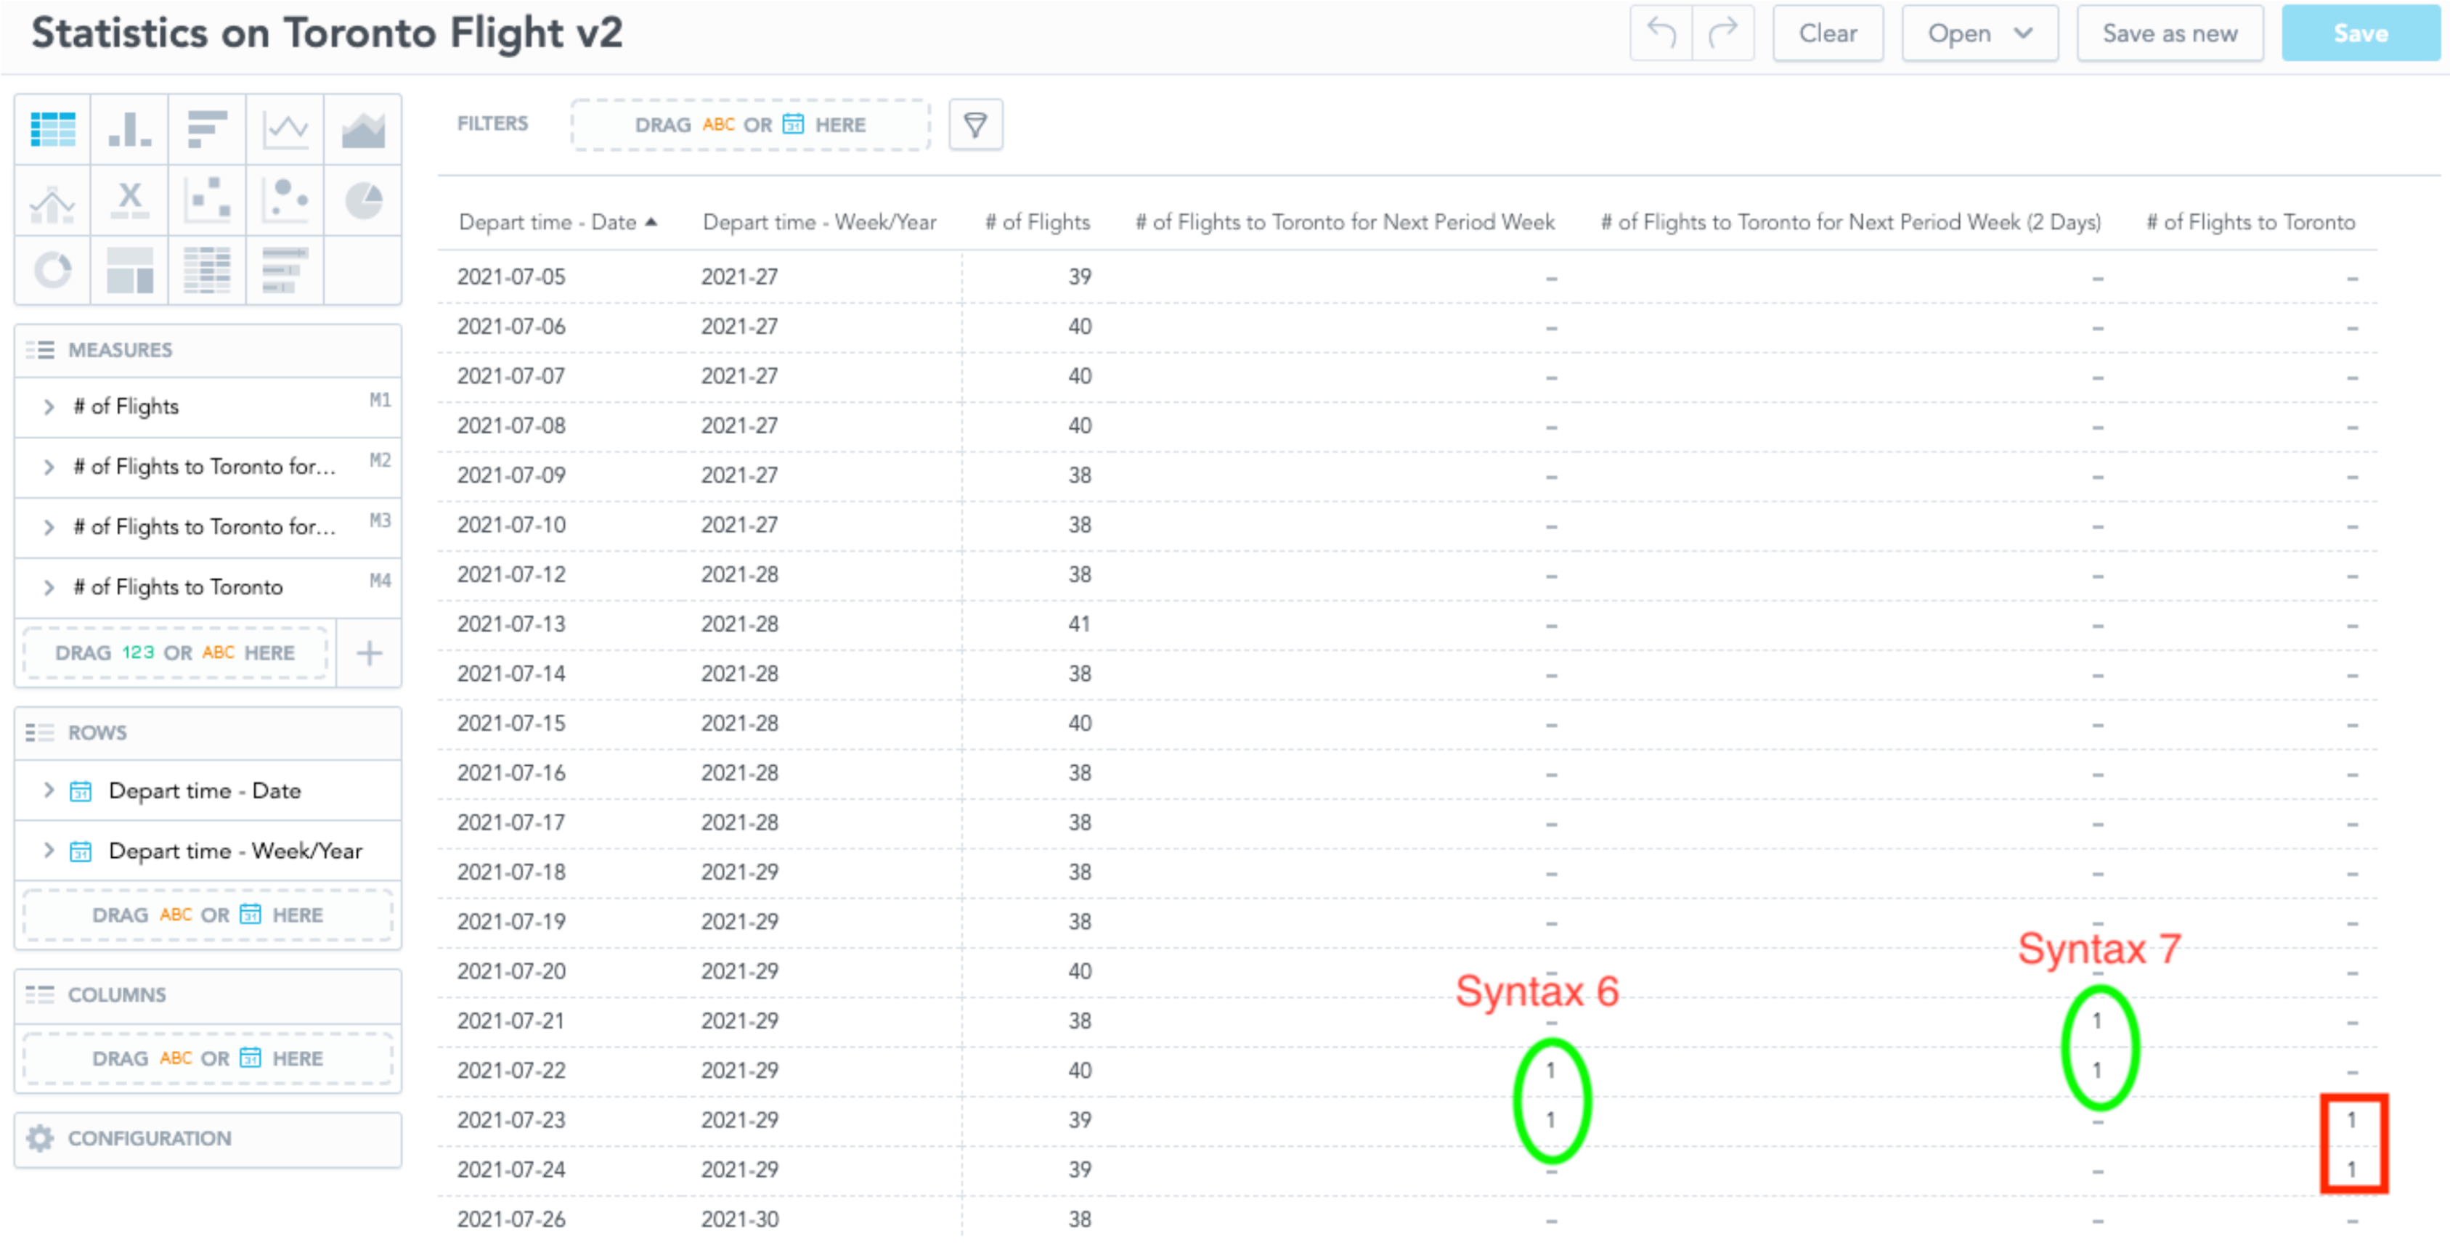Open the 'Open' dropdown button
Screen dimensions: 2450x1247
1979,33
